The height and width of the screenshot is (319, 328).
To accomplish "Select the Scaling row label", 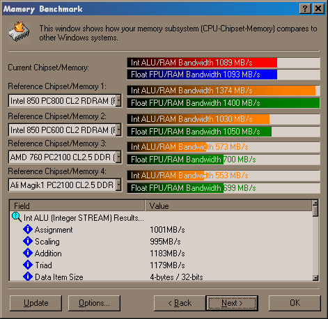I will (47, 242).
